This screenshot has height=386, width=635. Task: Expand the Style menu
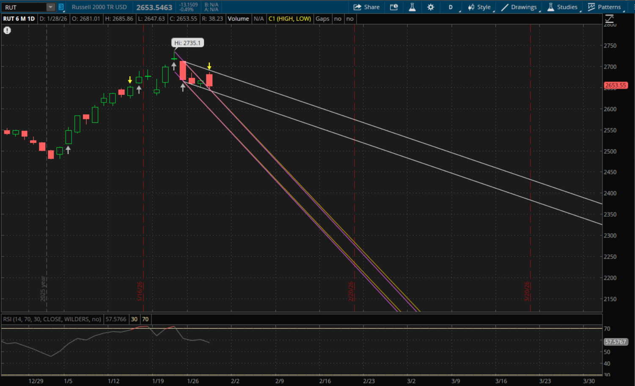pos(479,7)
